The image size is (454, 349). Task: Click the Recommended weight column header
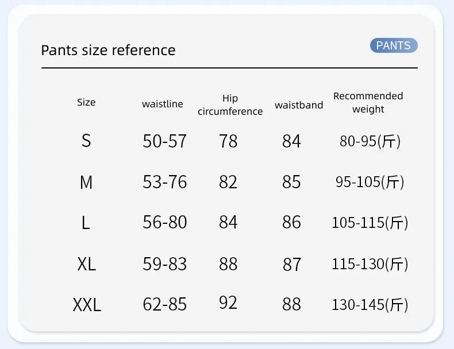[368, 102]
